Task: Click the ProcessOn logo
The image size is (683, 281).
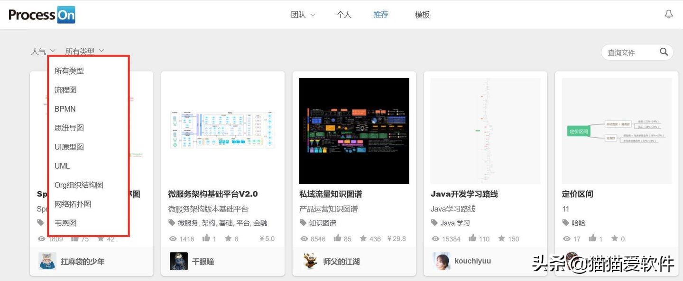Action: (42, 14)
